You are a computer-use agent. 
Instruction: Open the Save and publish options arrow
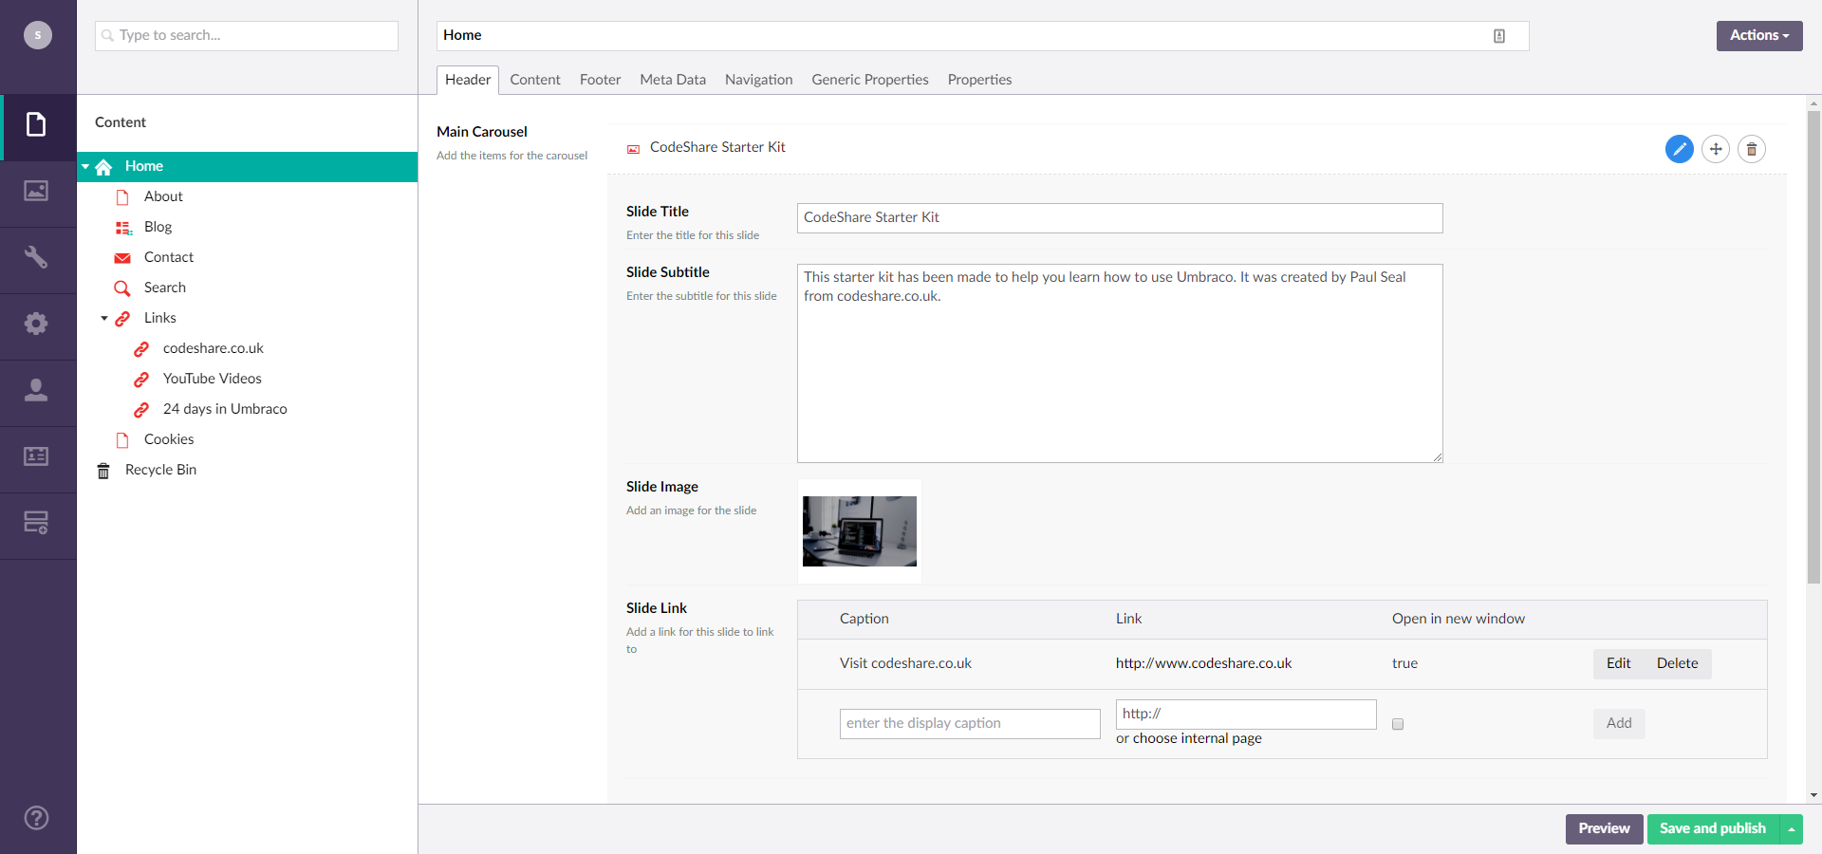click(x=1792, y=829)
